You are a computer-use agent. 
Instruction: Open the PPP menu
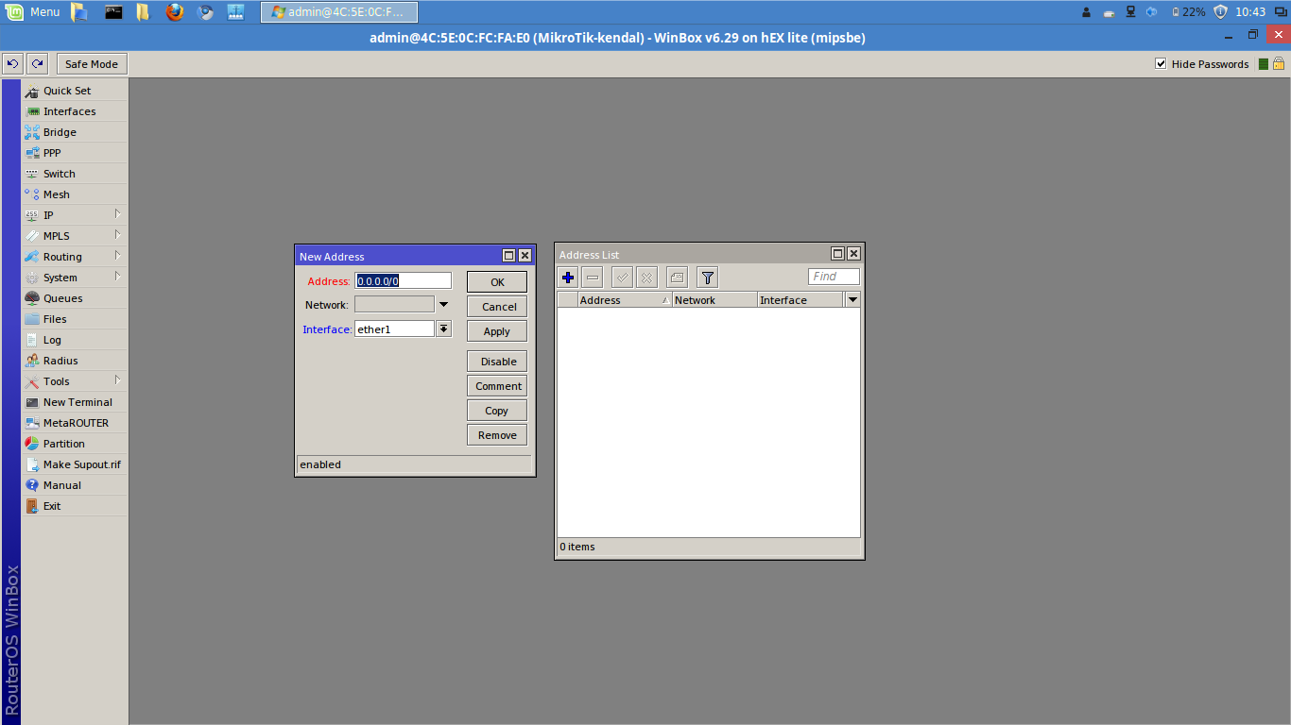pyautogui.click(x=75, y=153)
